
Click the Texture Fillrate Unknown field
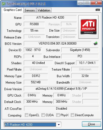[85, 69]
